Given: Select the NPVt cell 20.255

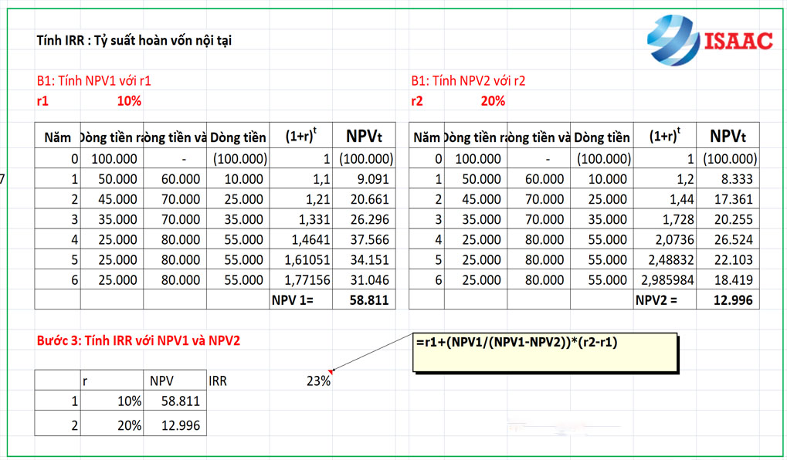Looking at the screenshot, I should click(728, 219).
